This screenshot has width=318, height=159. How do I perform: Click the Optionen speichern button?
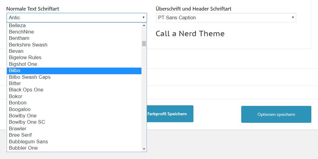[276, 114]
